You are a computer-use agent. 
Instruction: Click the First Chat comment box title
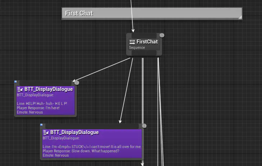[x=79, y=13]
